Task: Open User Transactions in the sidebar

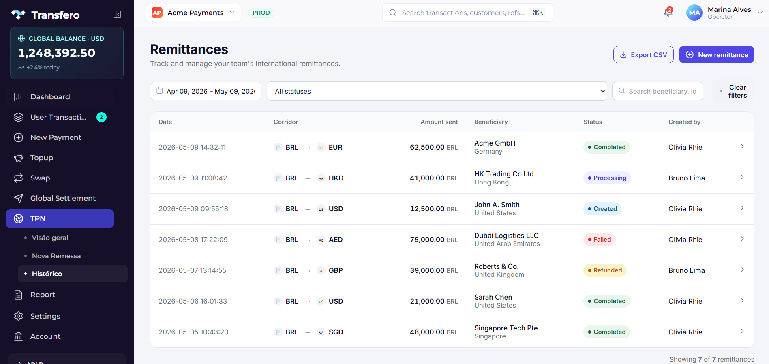Action: 60,117
